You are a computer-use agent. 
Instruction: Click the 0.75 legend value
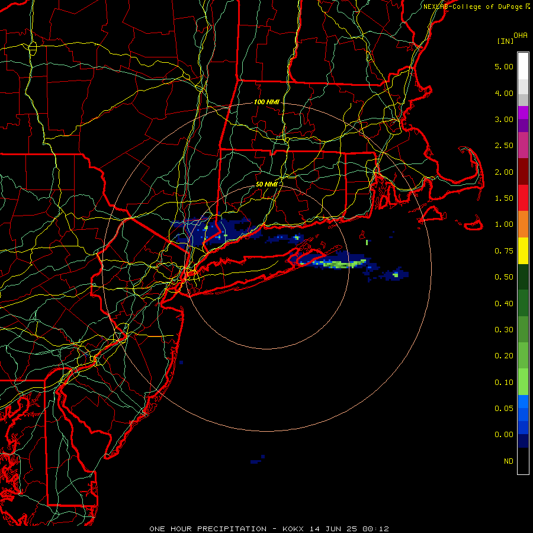pyautogui.click(x=504, y=251)
